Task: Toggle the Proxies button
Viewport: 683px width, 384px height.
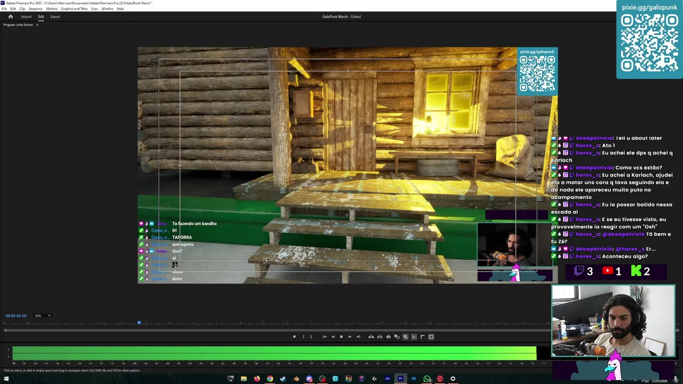Action: (x=406, y=337)
